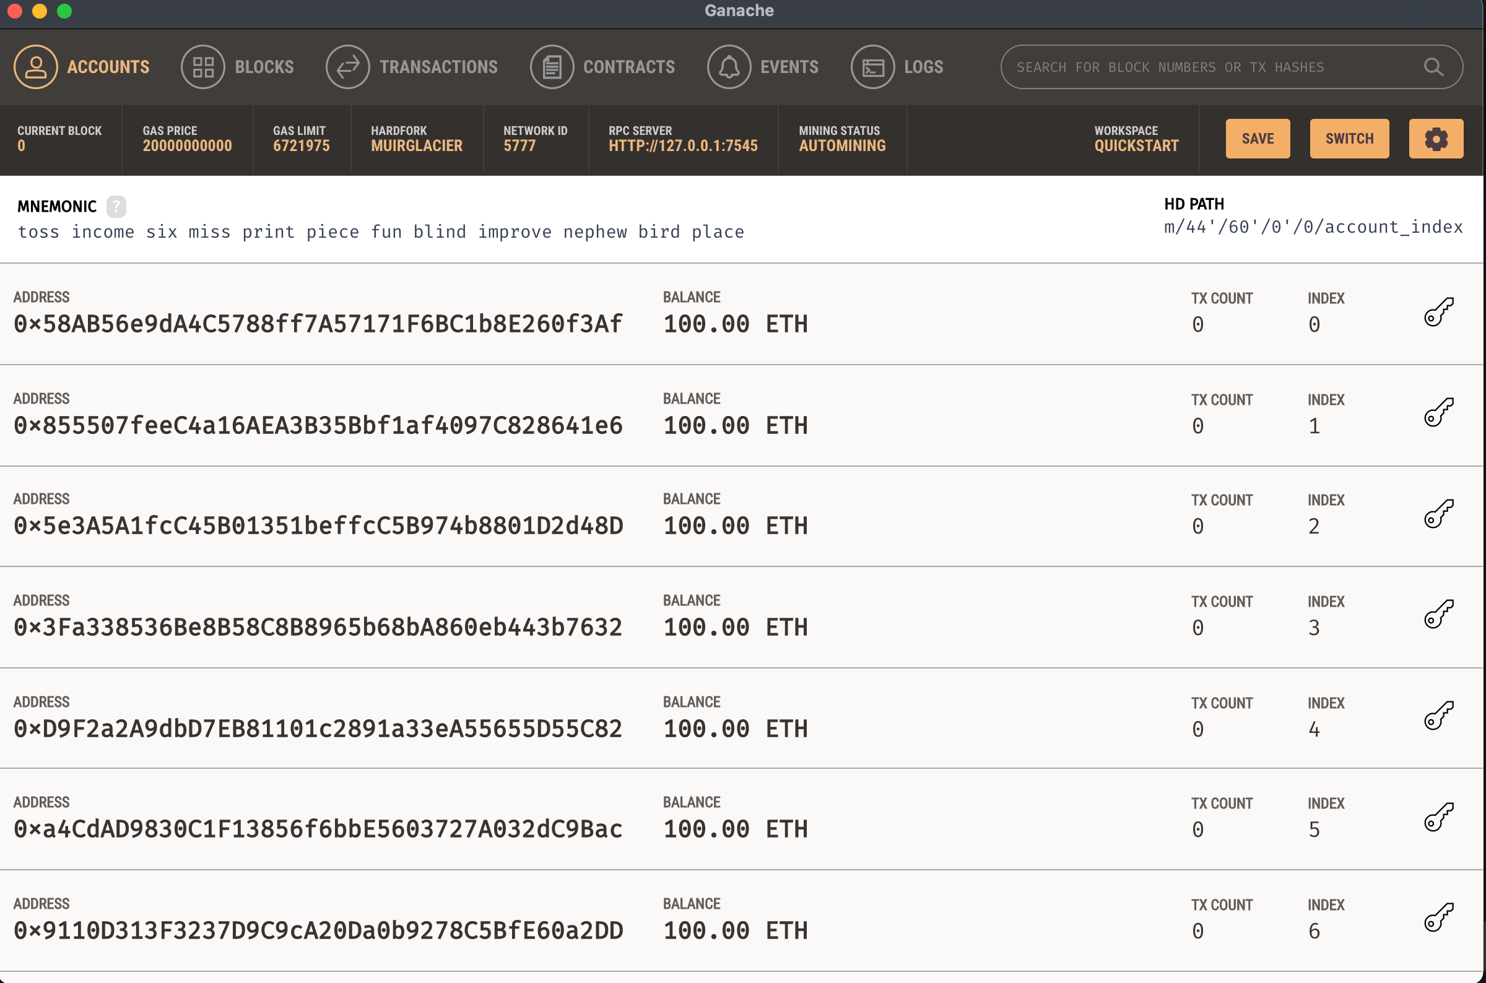1486x983 pixels.
Task: Open settings with the gear icon
Action: pyautogui.click(x=1436, y=139)
